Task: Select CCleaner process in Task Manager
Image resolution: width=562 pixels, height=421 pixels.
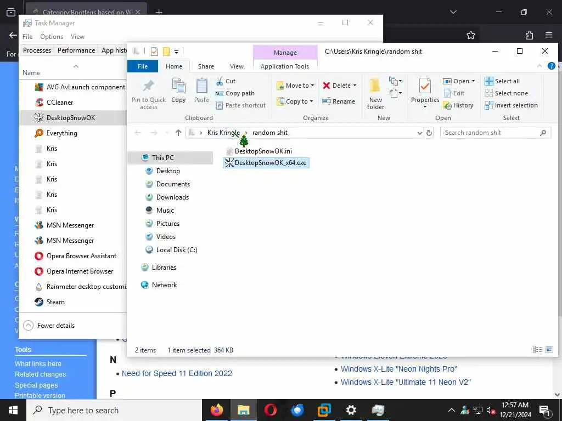Action: tap(74, 103)
